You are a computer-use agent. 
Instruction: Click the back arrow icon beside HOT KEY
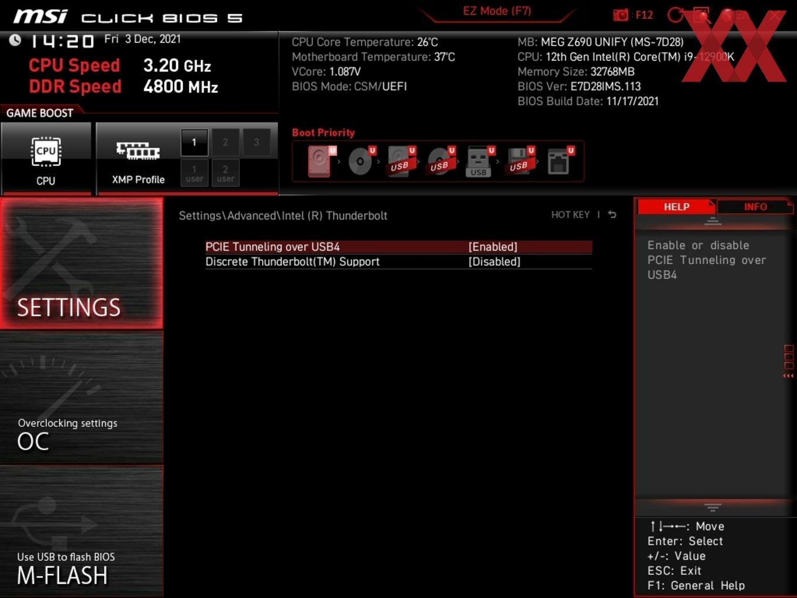[612, 215]
